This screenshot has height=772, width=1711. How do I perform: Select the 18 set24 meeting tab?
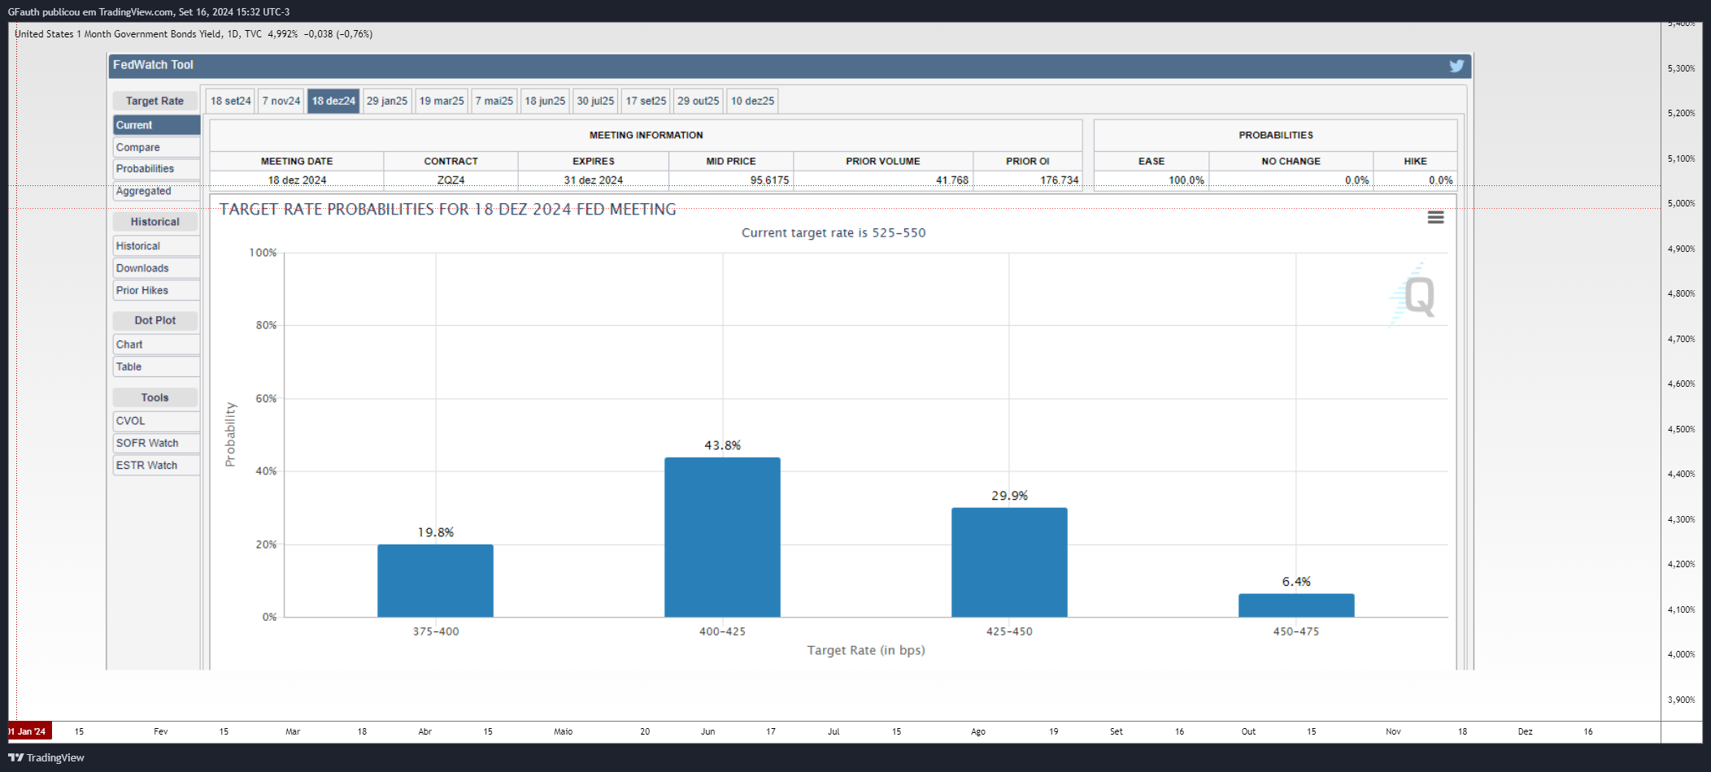[x=231, y=101]
